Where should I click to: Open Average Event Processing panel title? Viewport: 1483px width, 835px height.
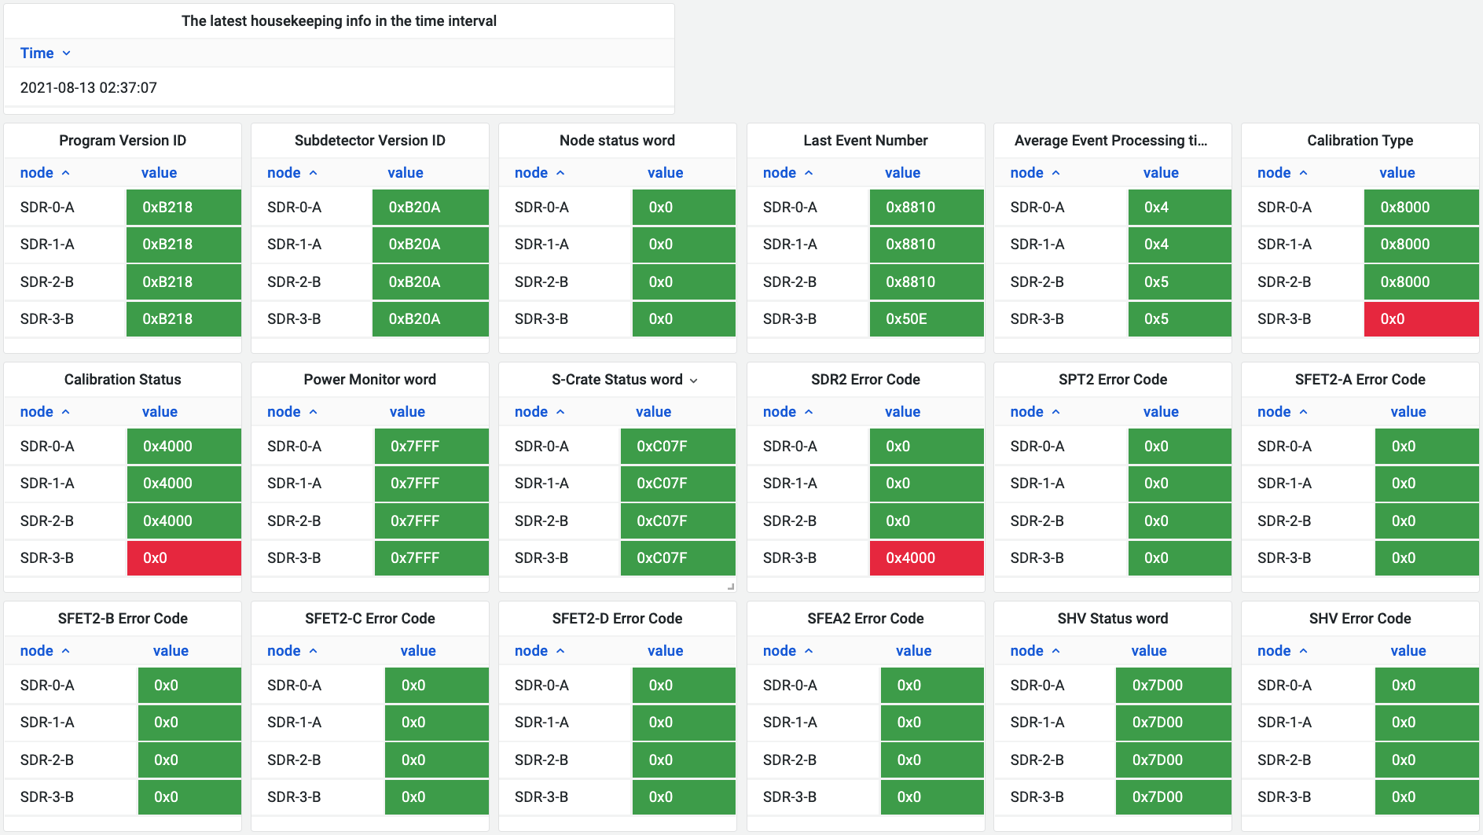pos(1110,141)
